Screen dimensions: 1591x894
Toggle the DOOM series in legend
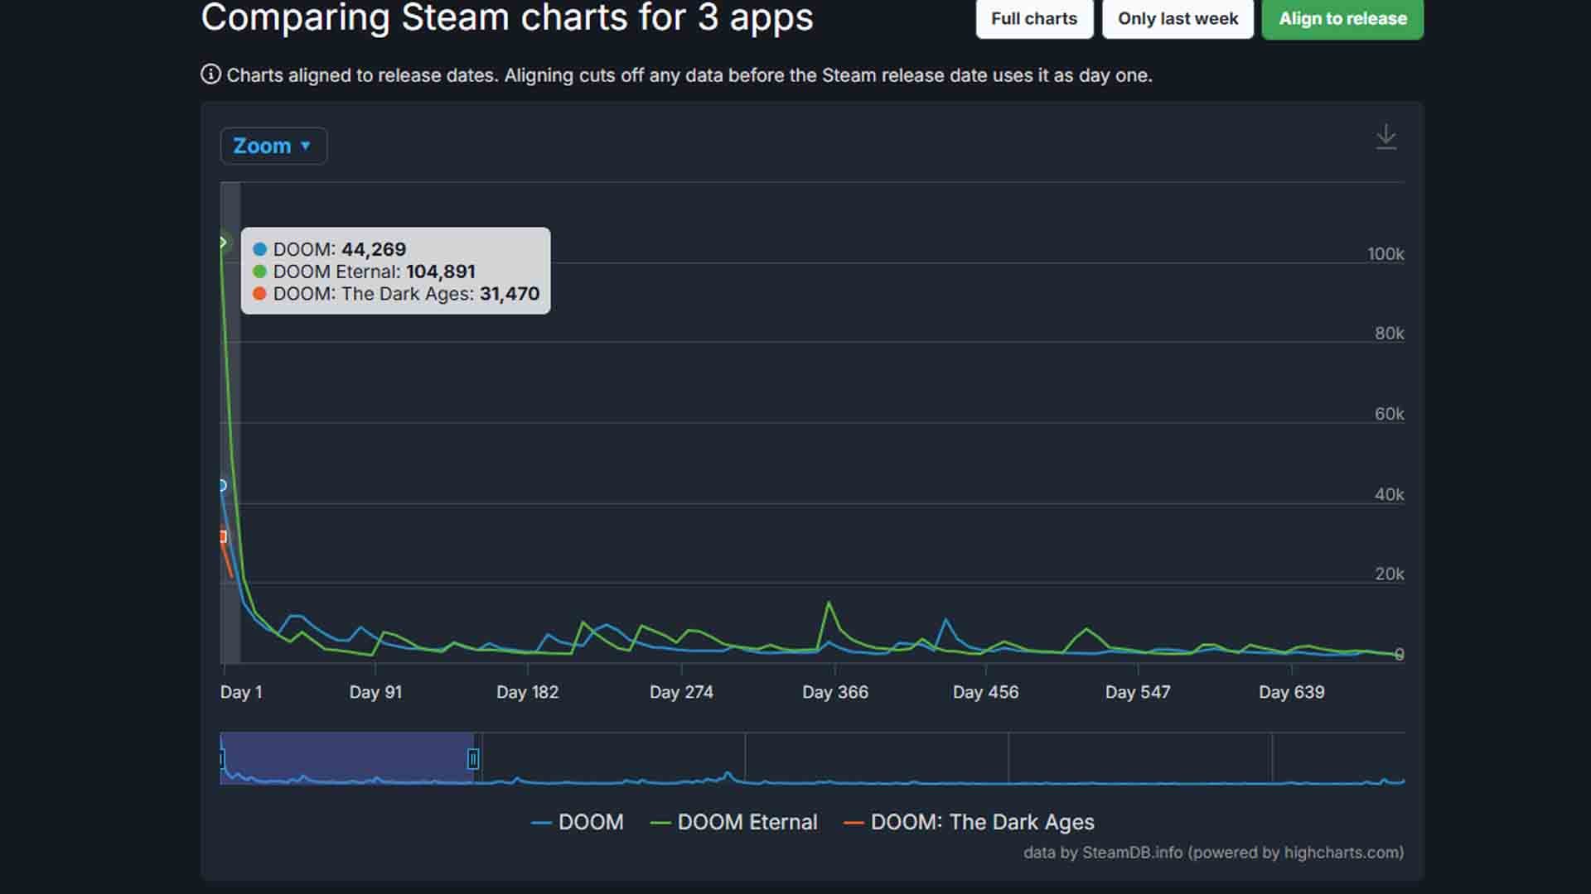pyautogui.click(x=577, y=822)
